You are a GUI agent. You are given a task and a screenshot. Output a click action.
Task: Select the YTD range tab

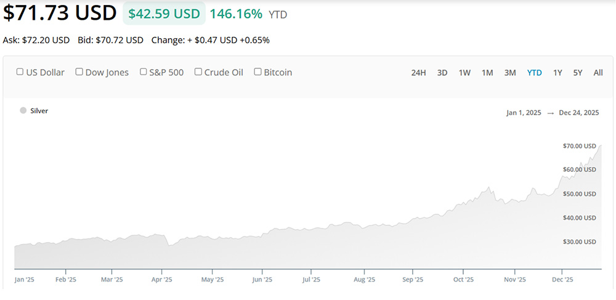534,73
